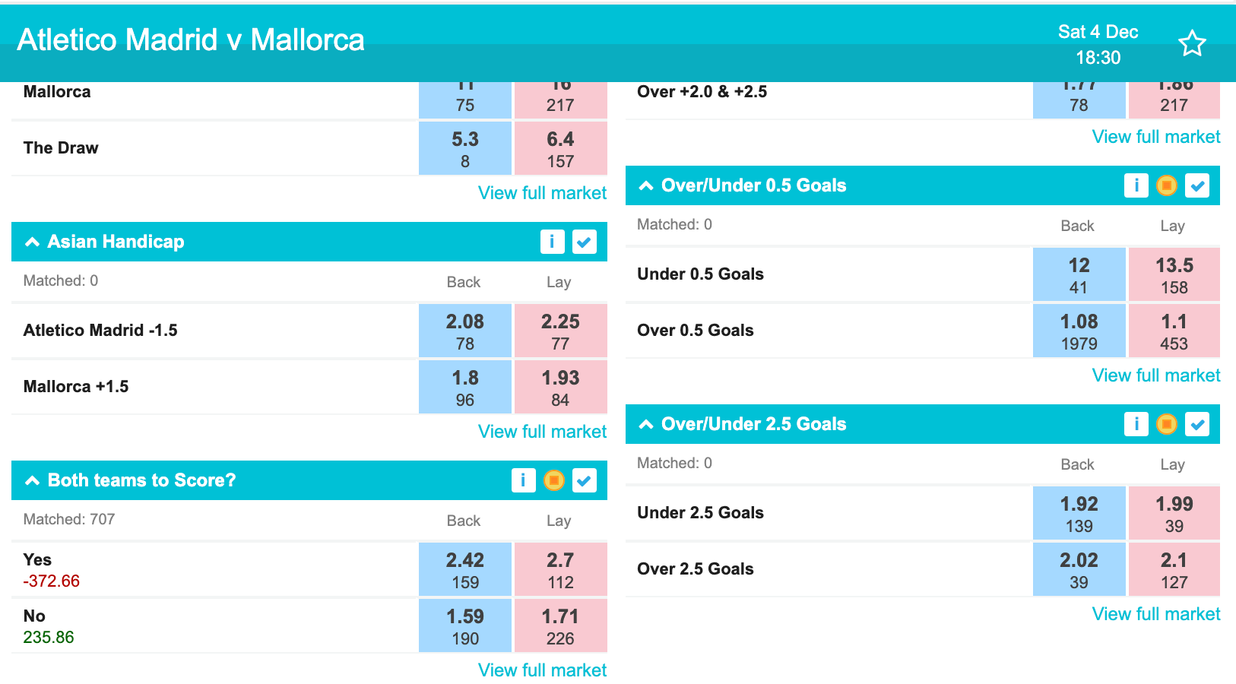Back Atletico Madrid -1.5 at 2.08

pyautogui.click(x=465, y=331)
